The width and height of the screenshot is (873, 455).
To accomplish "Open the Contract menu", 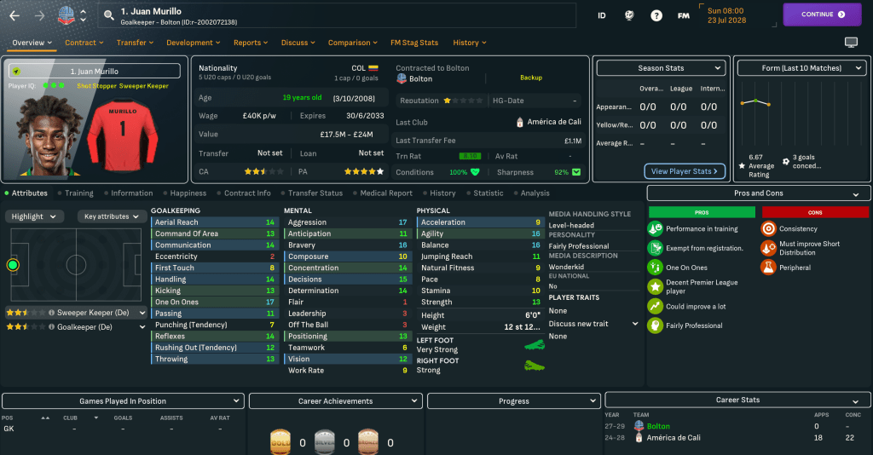I will click(x=84, y=43).
